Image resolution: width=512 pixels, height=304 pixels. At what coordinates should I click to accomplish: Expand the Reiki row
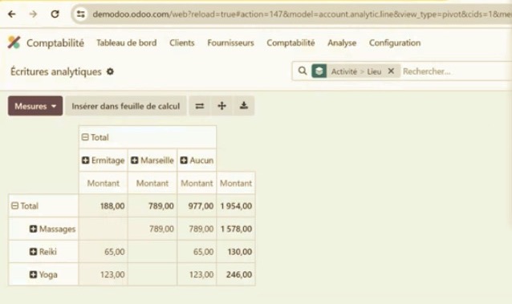pyautogui.click(x=43, y=252)
